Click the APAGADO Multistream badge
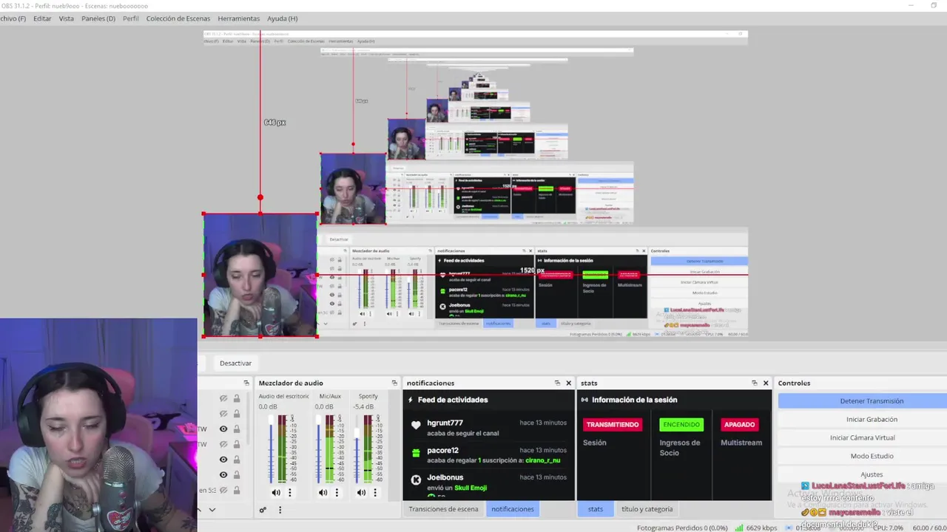 [739, 425]
